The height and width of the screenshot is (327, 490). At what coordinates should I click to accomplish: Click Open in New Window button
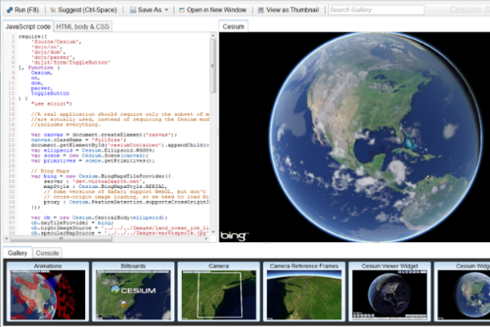coord(212,10)
